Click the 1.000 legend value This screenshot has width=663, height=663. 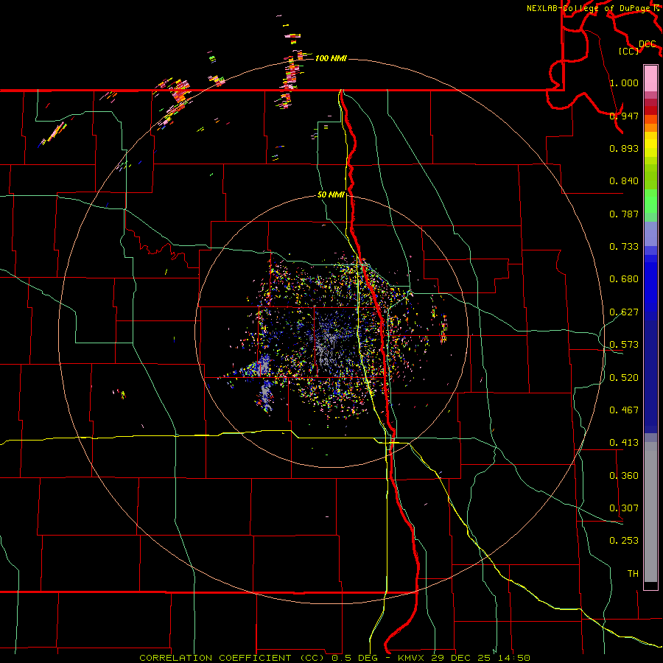[624, 83]
